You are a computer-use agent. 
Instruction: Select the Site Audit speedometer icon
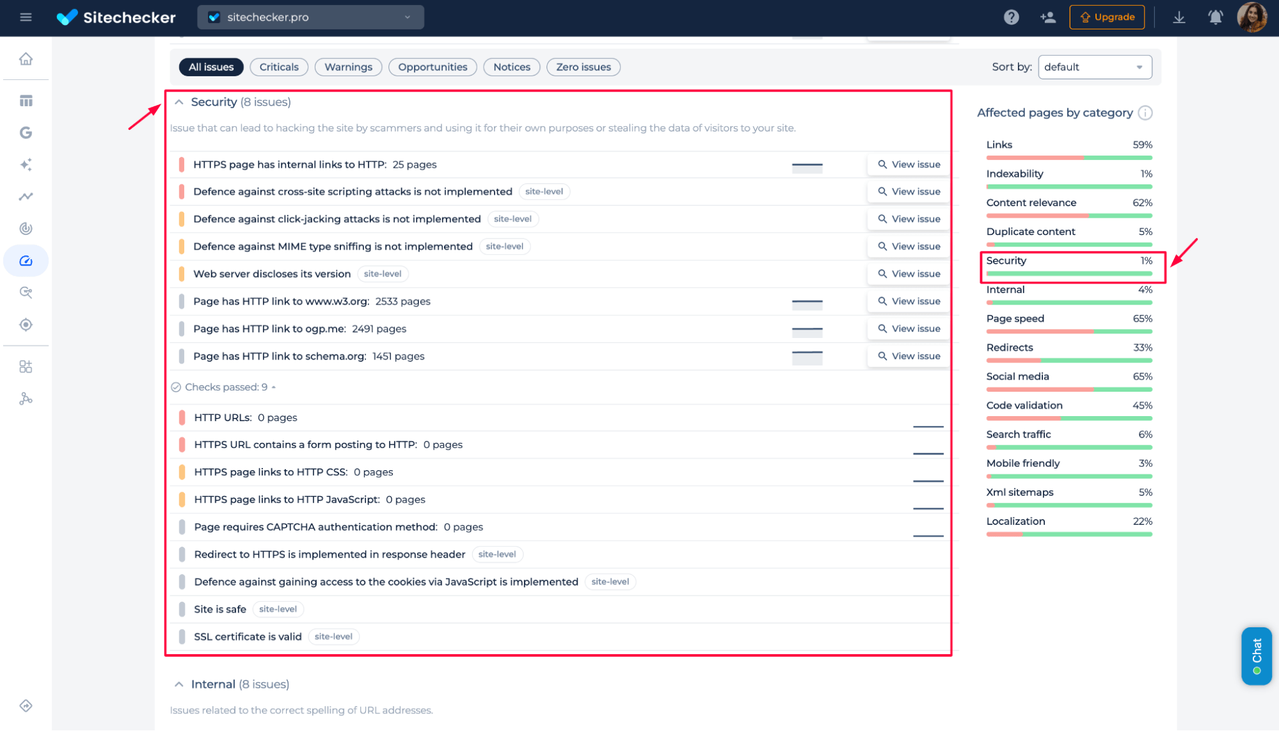pos(26,261)
